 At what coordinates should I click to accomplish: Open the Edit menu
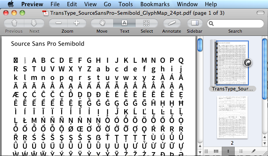(x=72, y=4)
